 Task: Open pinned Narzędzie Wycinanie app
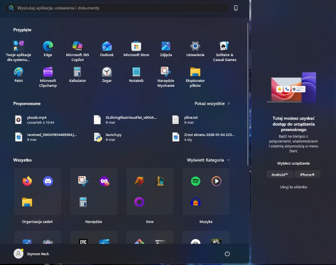tap(166, 77)
